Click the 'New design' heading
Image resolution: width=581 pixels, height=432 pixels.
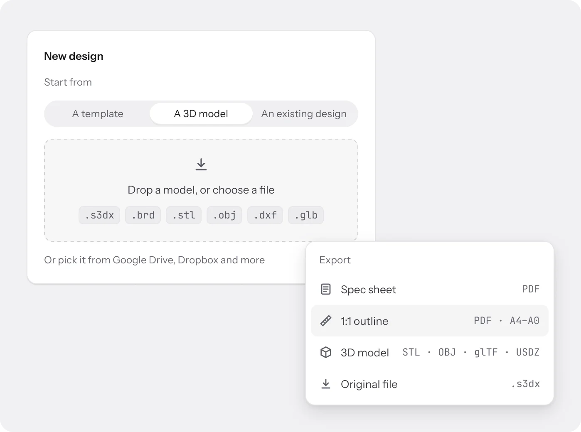[x=74, y=56]
